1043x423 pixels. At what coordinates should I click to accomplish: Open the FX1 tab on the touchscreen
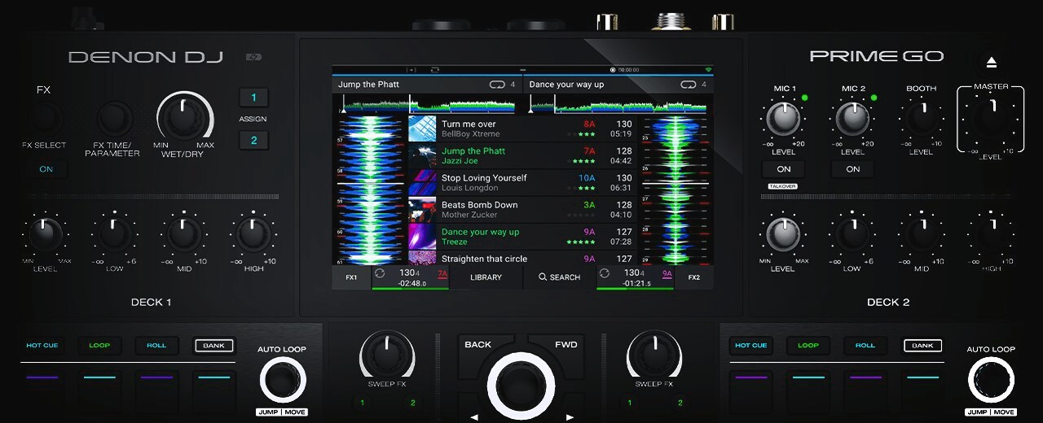click(x=351, y=277)
